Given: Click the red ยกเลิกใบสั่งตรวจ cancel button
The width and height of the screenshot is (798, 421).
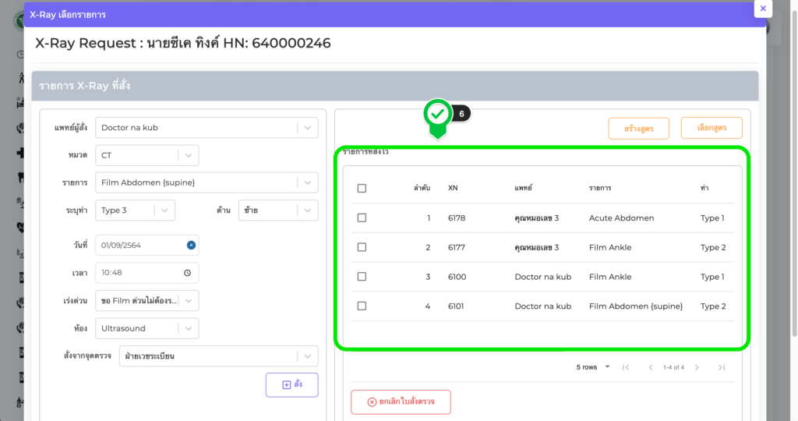Looking at the screenshot, I should (x=401, y=402).
